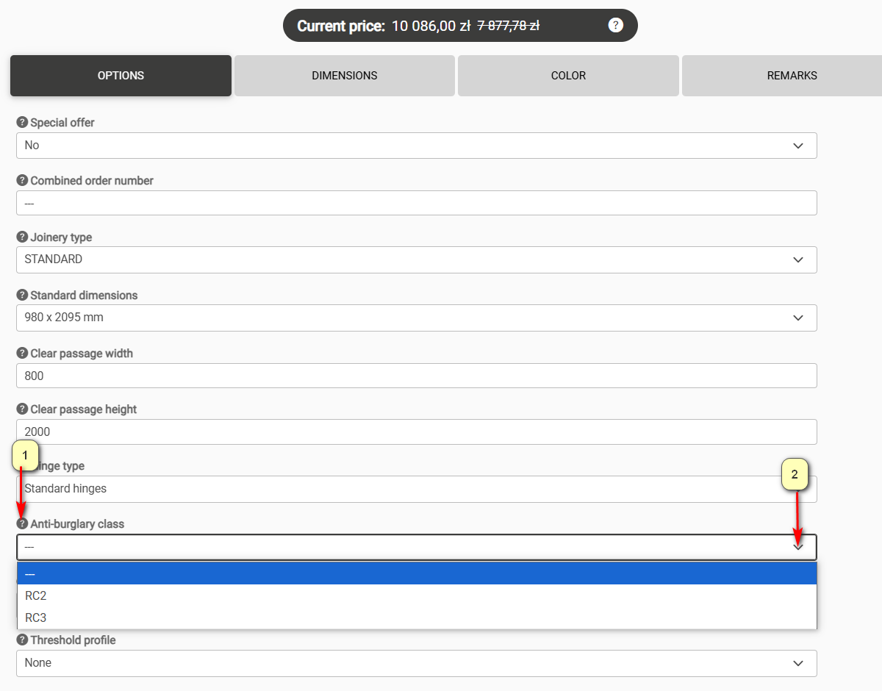Image resolution: width=882 pixels, height=691 pixels.
Task: Expand the Joinery type dropdown
Action: [416, 259]
